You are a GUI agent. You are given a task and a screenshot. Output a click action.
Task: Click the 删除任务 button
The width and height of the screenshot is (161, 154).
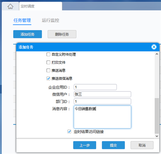[62, 34]
